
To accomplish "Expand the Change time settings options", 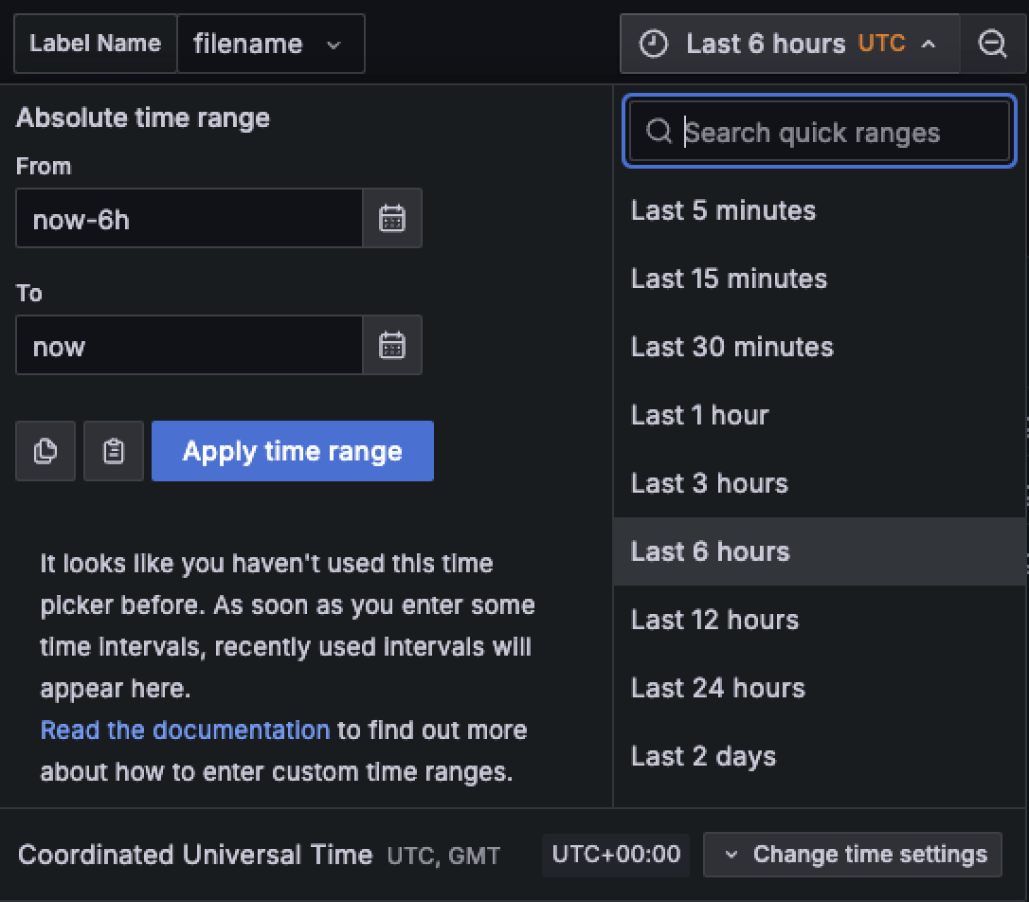I will pyautogui.click(x=851, y=854).
